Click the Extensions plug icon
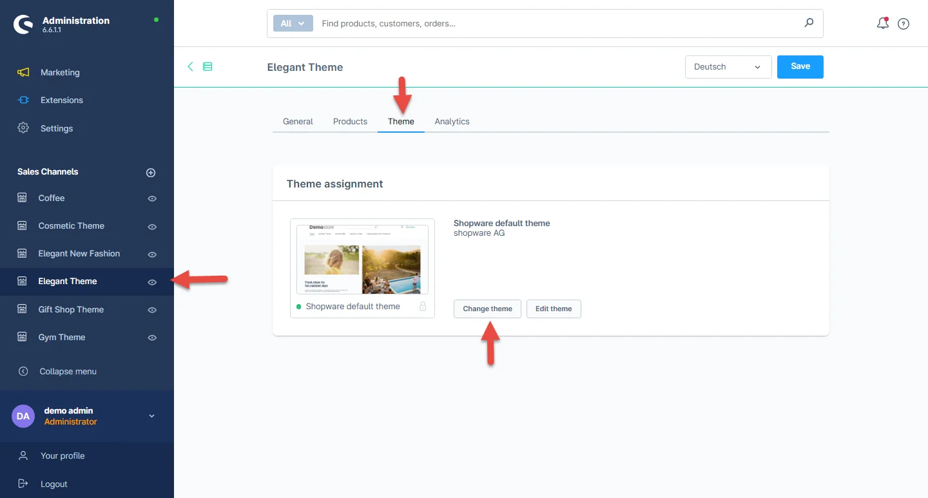 click(x=23, y=100)
